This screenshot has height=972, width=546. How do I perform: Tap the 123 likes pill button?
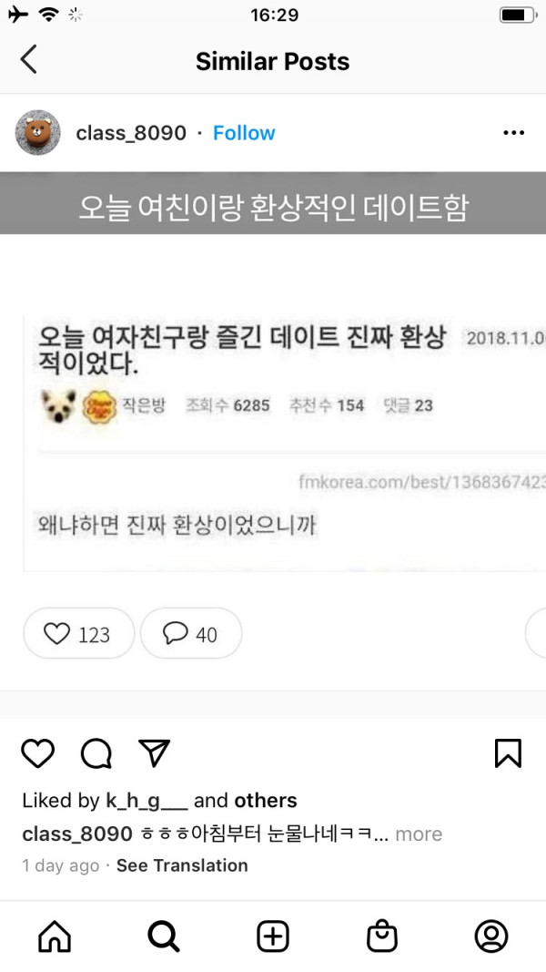[x=78, y=633]
